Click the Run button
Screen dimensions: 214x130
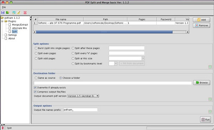[205, 120]
